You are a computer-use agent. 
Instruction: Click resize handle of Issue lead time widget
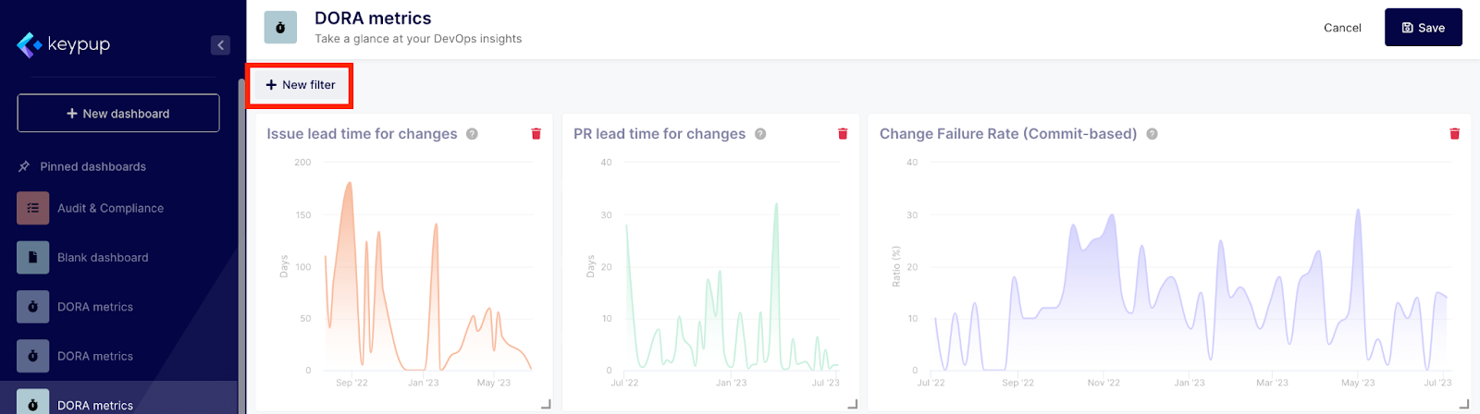pyautogui.click(x=546, y=404)
